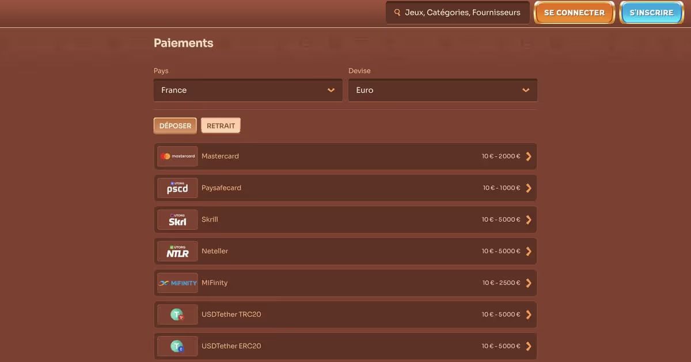Image resolution: width=691 pixels, height=362 pixels.
Task: Toggle deposit mode to DÉPOSER
Action: 175,125
